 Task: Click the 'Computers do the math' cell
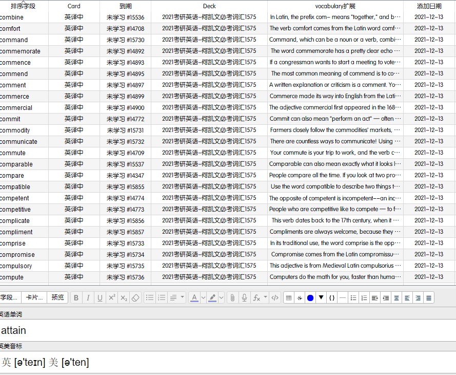tap(335, 277)
